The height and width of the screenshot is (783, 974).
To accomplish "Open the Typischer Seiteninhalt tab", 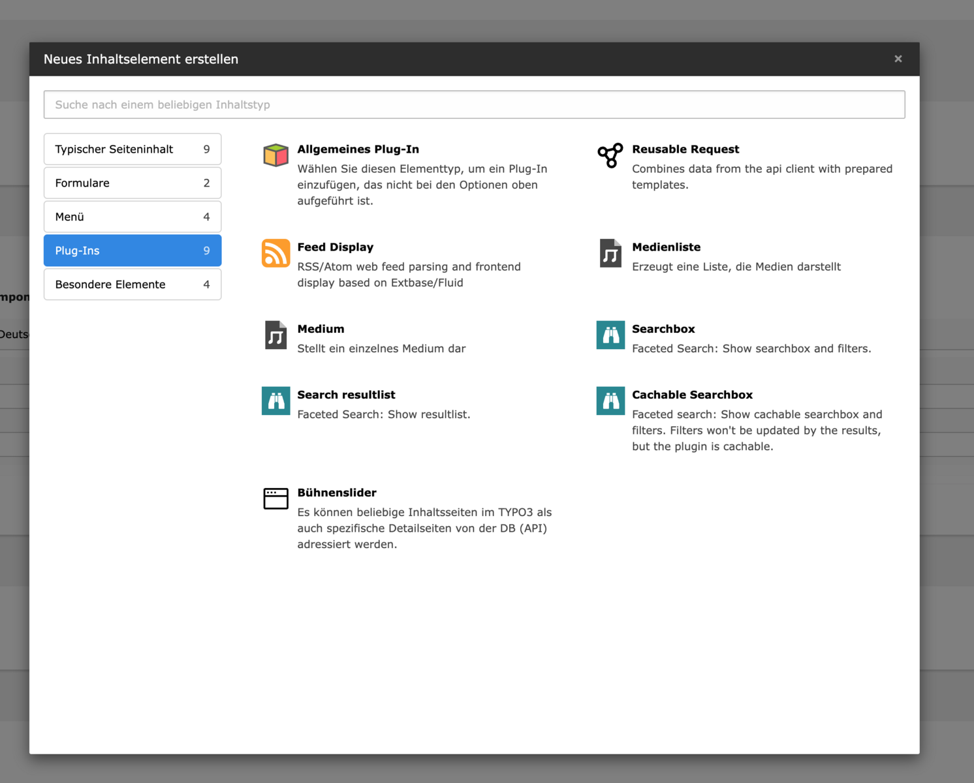I will click(x=133, y=149).
